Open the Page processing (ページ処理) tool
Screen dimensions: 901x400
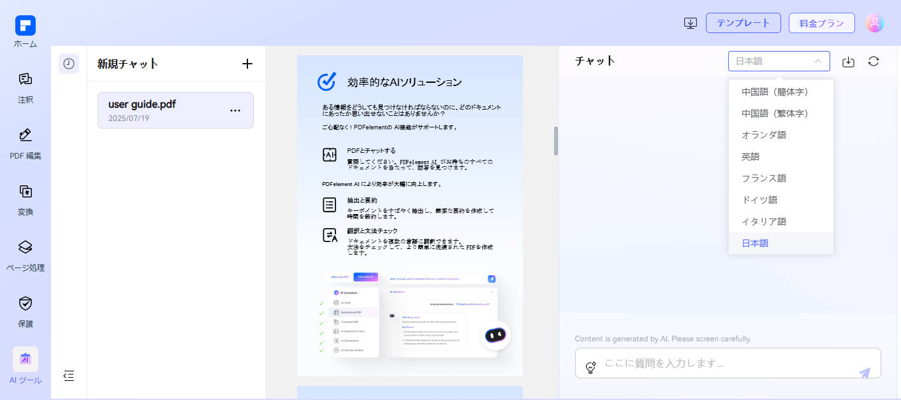pos(26,256)
